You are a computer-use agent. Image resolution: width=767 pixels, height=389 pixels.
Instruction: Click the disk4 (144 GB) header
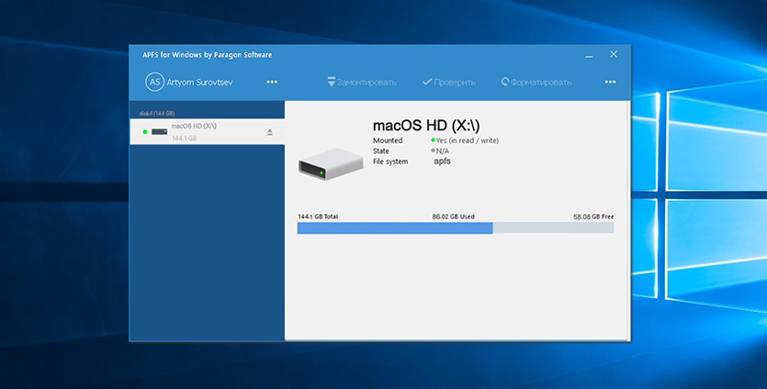point(157,114)
